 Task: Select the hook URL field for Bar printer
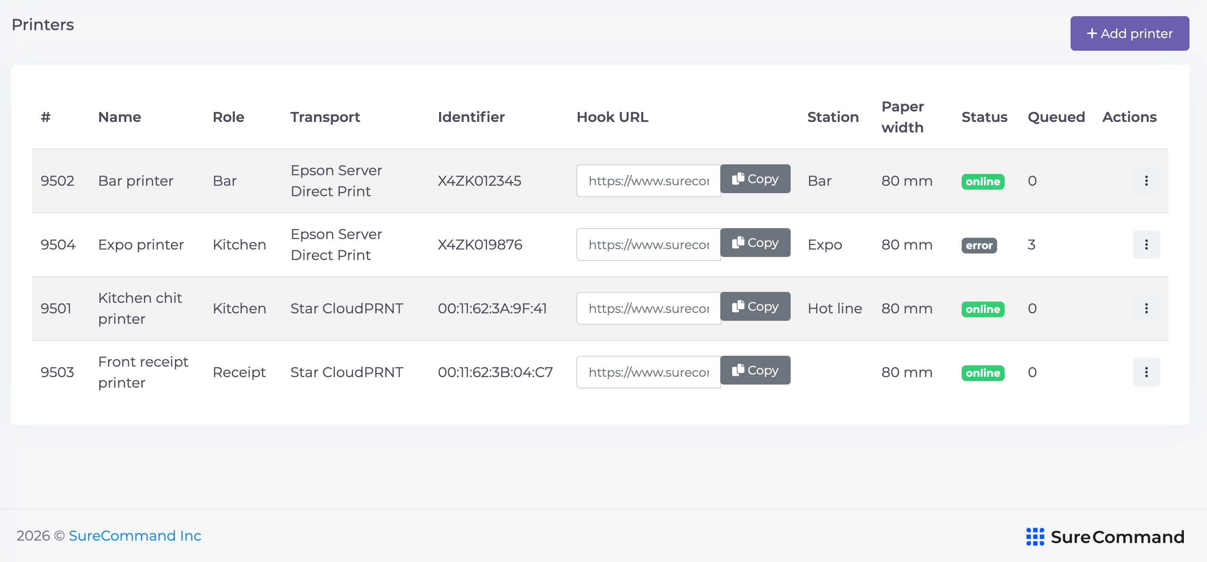coord(649,181)
